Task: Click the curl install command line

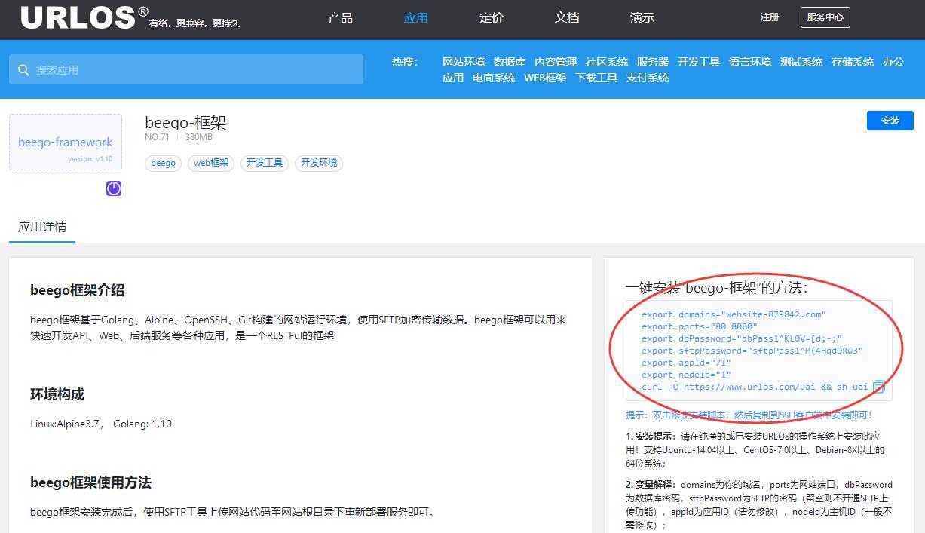Action: click(x=755, y=387)
